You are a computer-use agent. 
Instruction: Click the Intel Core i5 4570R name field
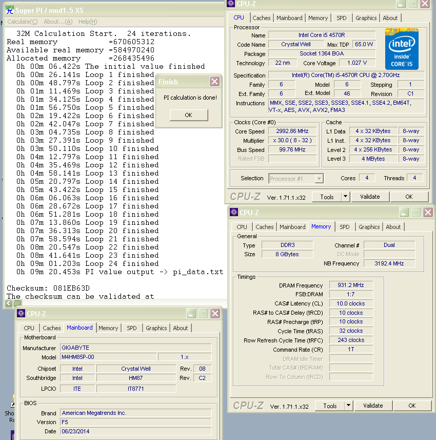coord(322,35)
